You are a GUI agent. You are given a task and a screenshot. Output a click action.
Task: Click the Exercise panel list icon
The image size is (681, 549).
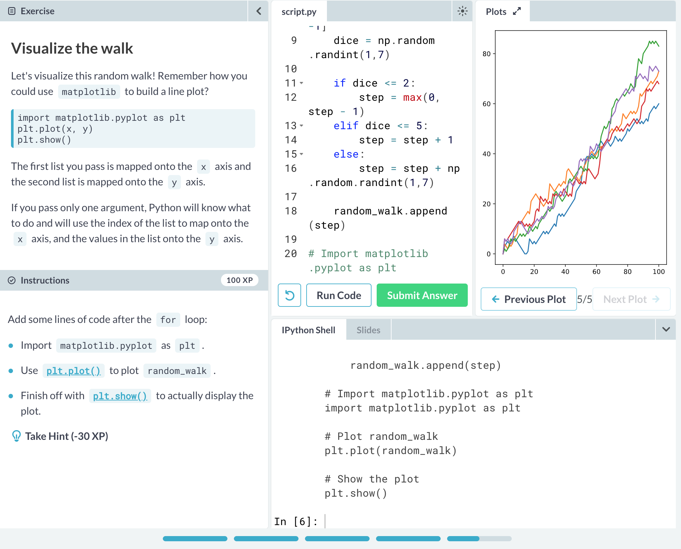(x=12, y=11)
